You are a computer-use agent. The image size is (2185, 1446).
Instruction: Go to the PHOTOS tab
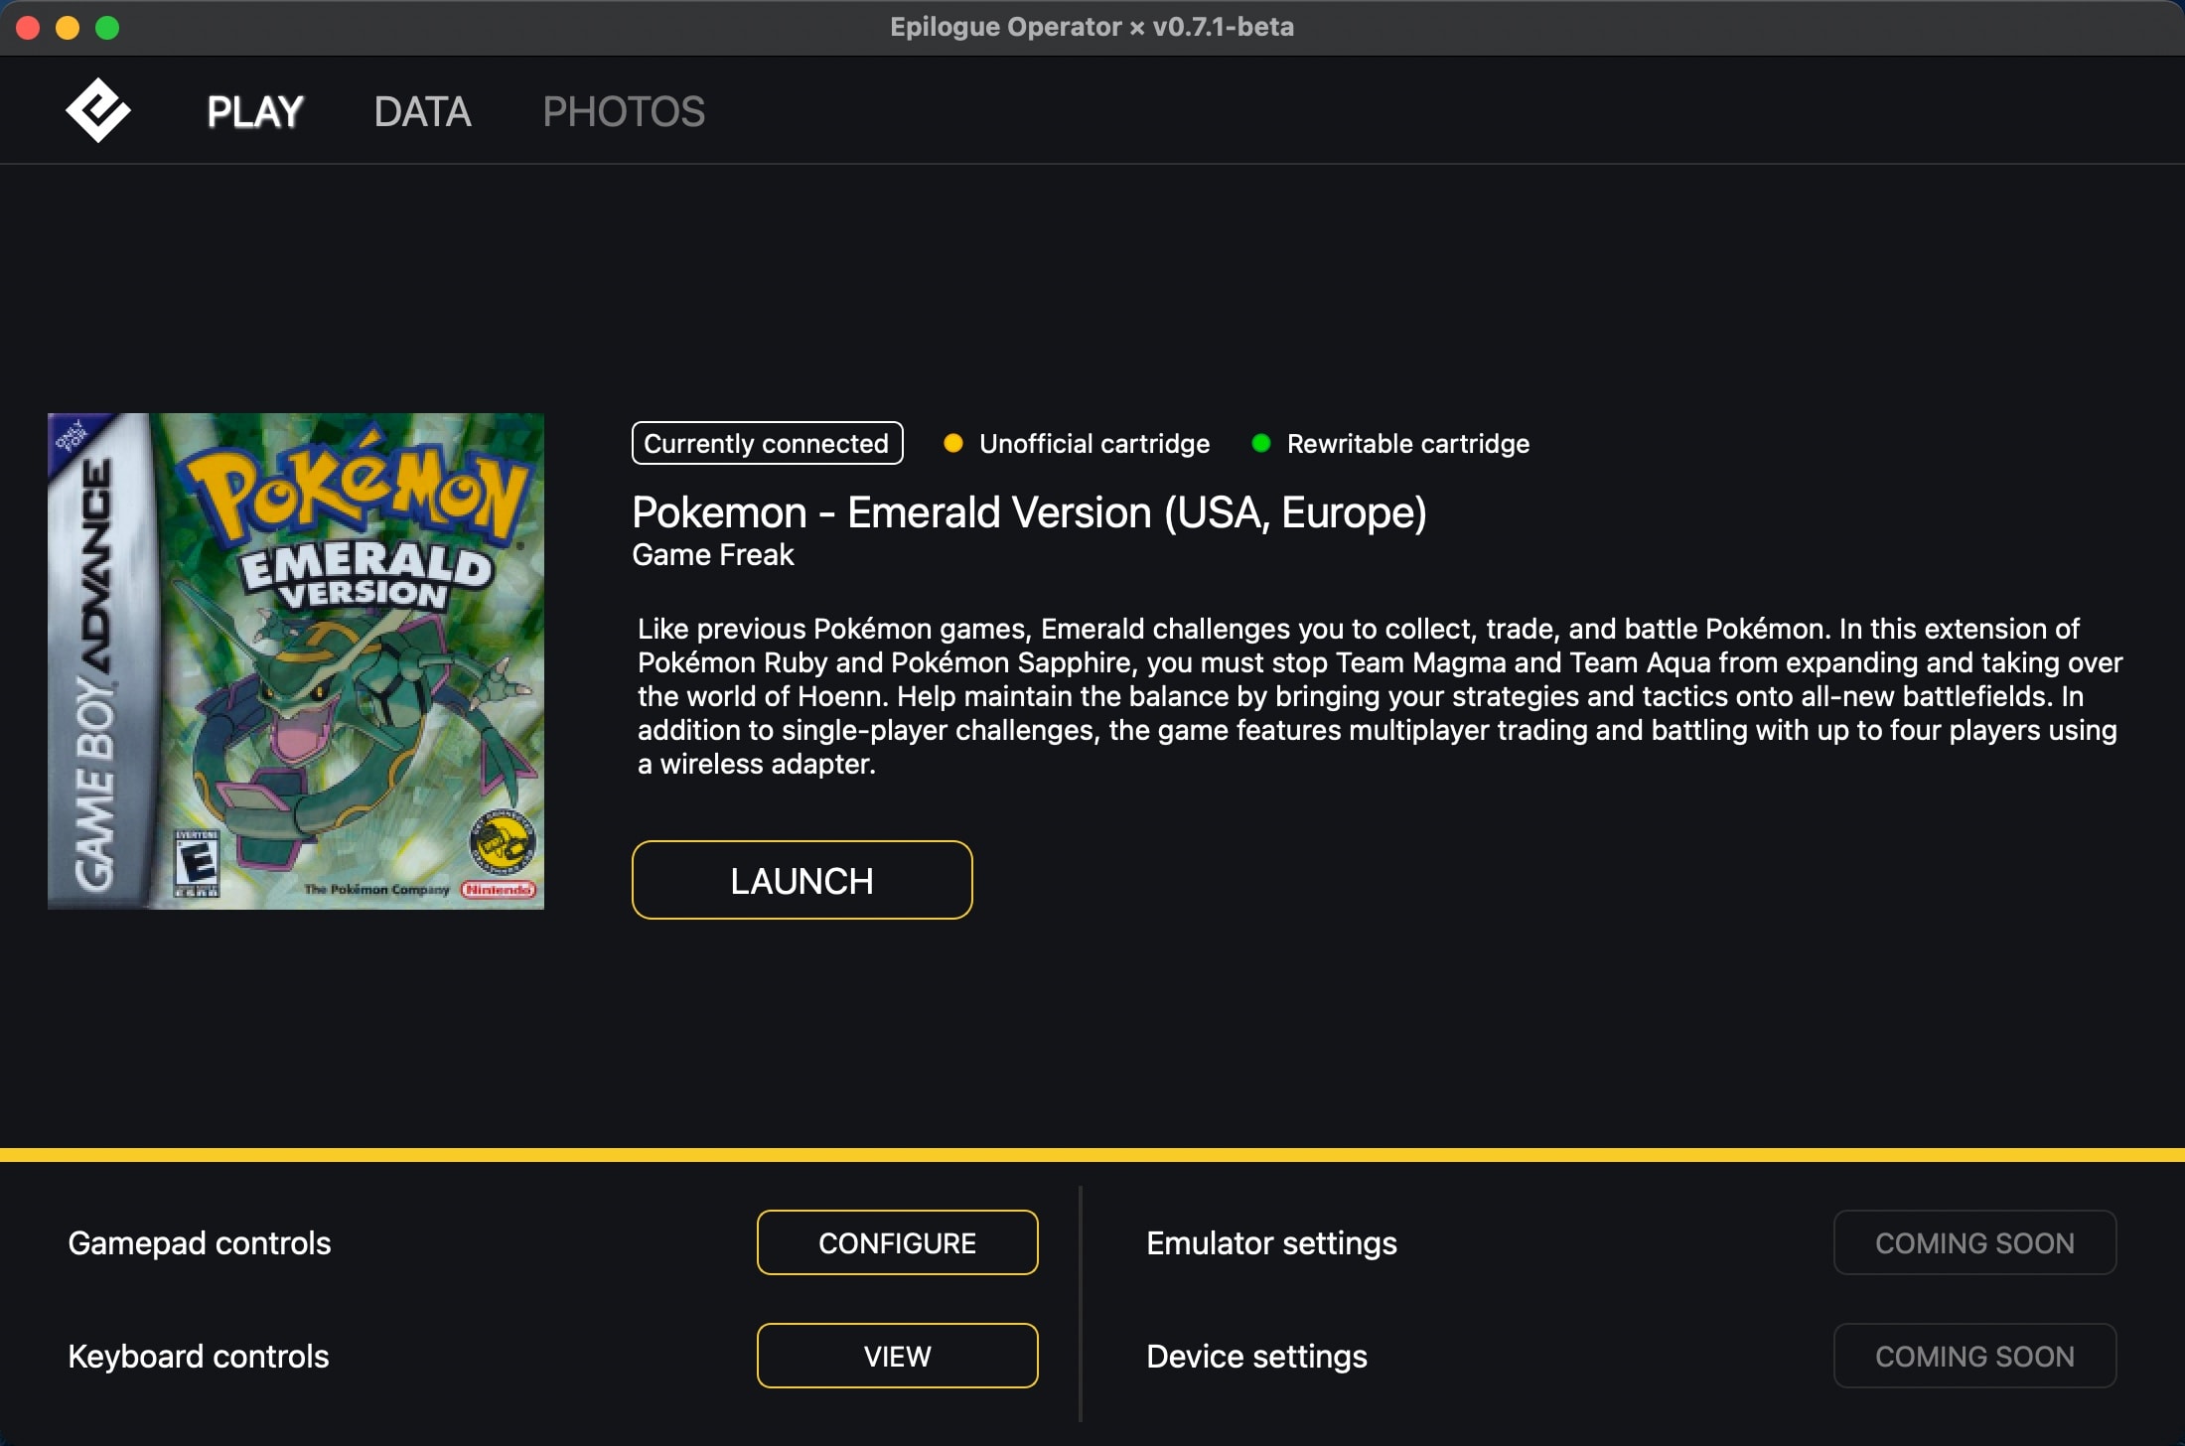point(624,111)
